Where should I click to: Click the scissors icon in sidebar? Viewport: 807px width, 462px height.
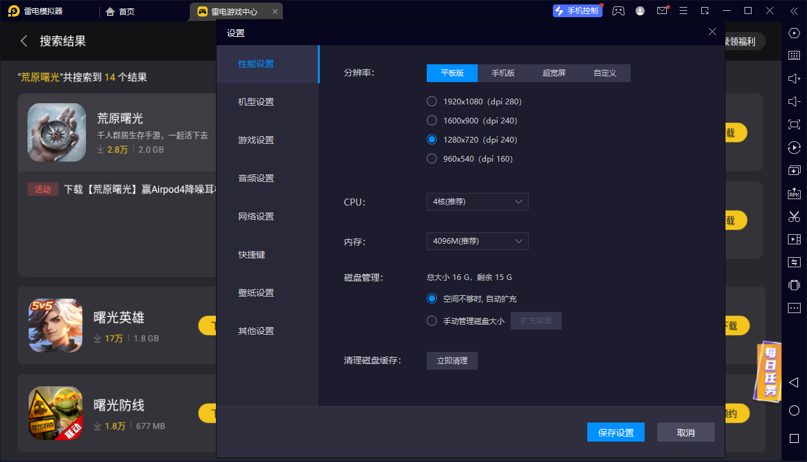pos(794,216)
